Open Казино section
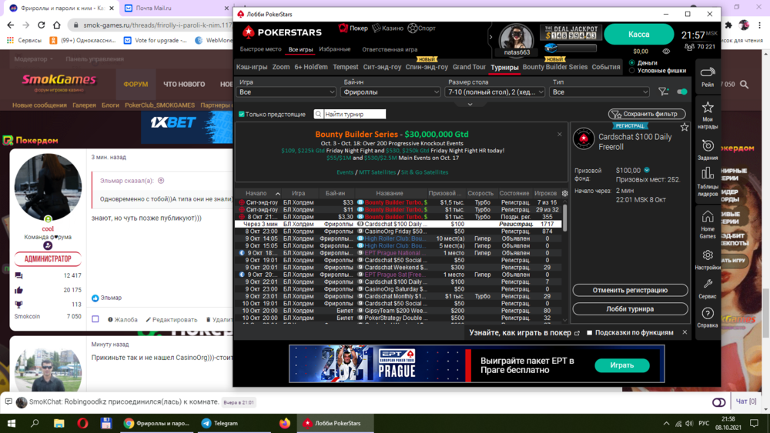Image resolution: width=770 pixels, height=433 pixels. click(388, 28)
